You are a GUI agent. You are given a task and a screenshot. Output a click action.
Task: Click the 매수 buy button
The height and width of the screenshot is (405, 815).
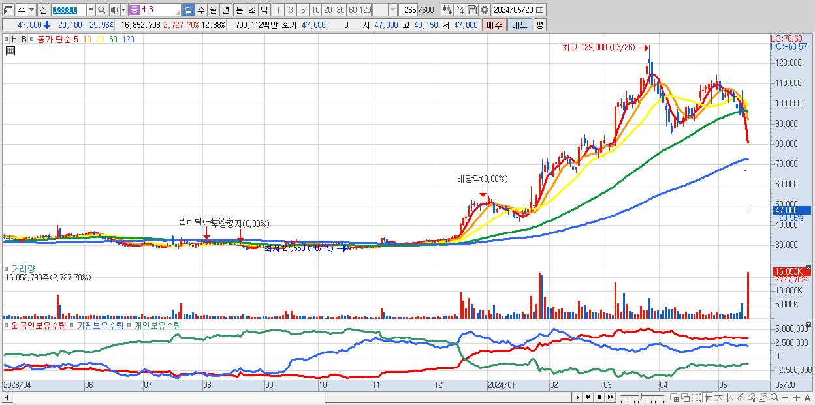494,25
